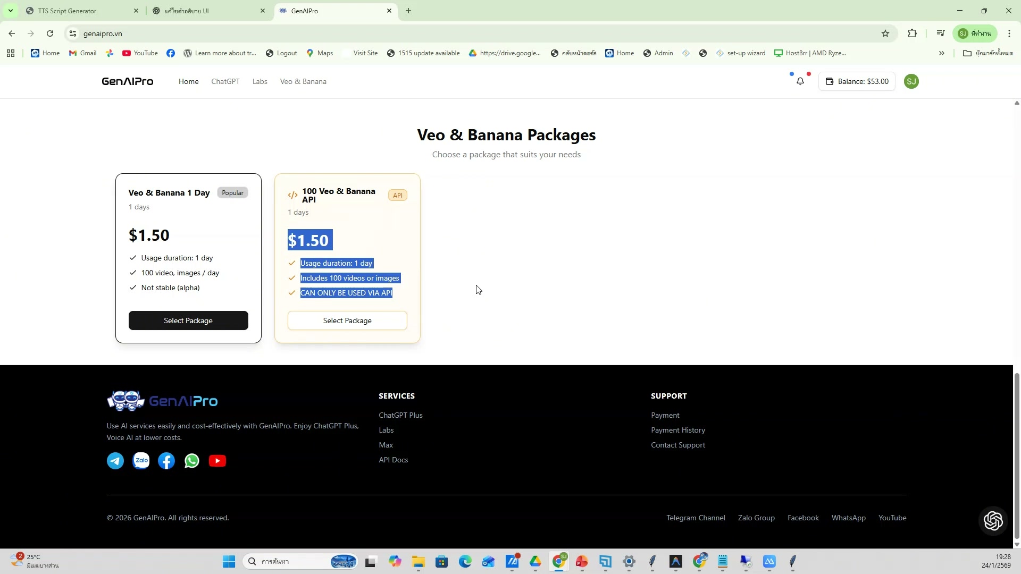The width and height of the screenshot is (1021, 574).
Task: Open the Chrome three-dot menu
Action: 1009,33
